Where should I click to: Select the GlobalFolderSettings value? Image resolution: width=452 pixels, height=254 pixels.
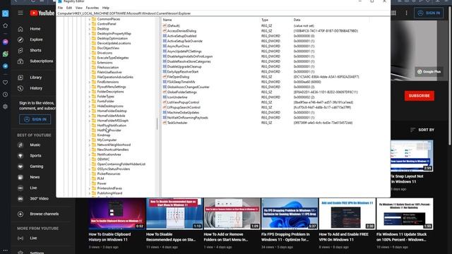(182, 92)
